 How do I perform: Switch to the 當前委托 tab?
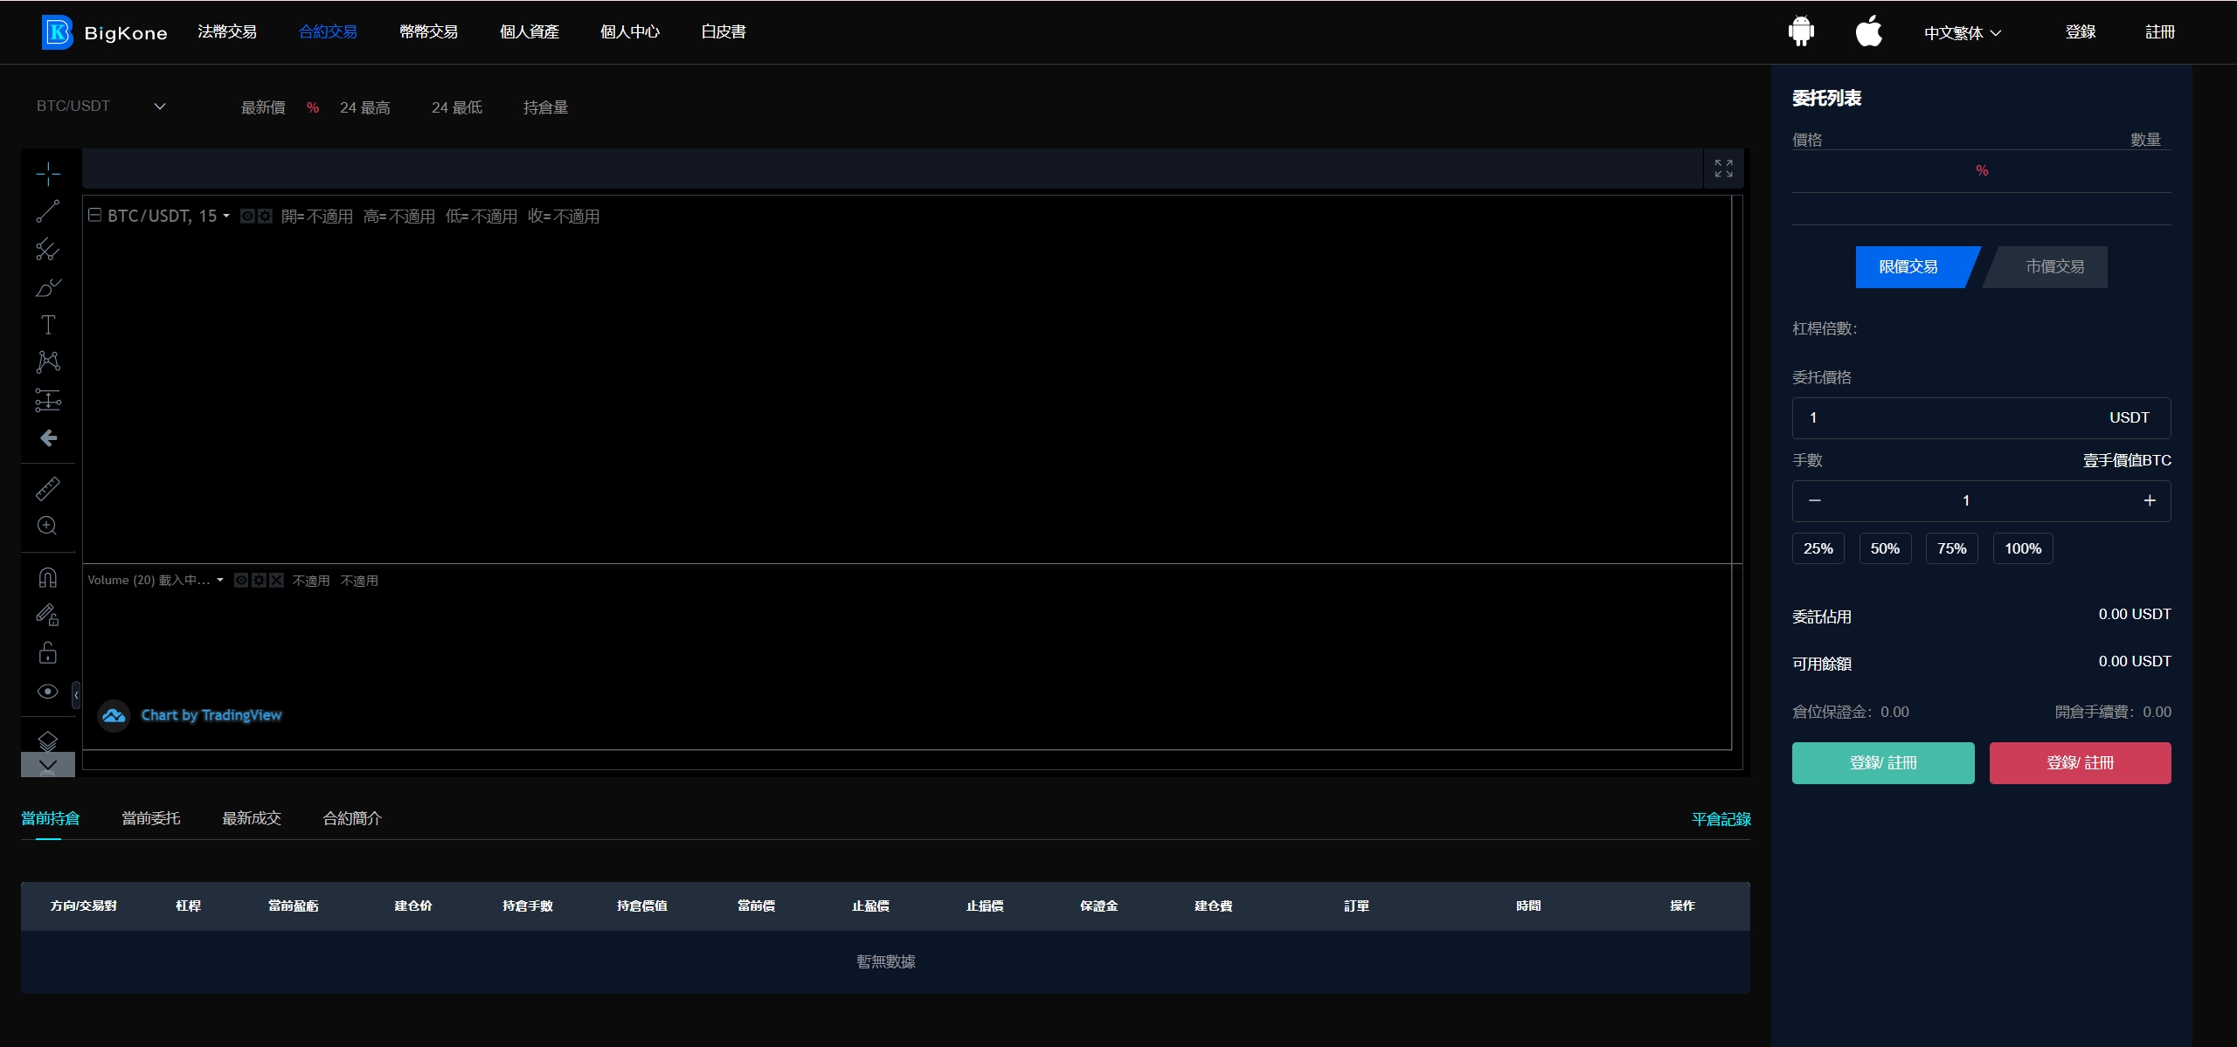(151, 819)
